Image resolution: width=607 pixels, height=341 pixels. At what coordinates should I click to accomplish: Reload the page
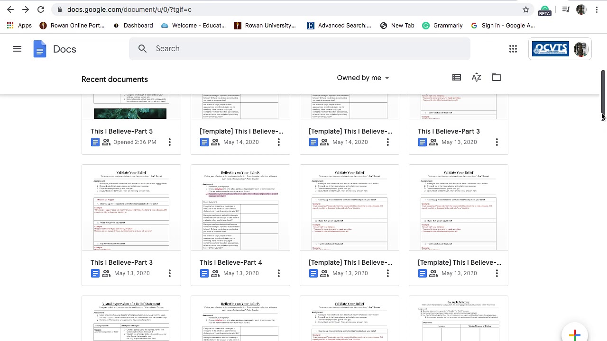[x=41, y=9]
